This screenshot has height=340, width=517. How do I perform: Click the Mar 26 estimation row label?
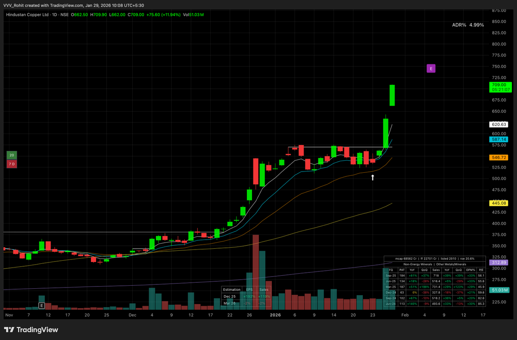tap(230, 303)
